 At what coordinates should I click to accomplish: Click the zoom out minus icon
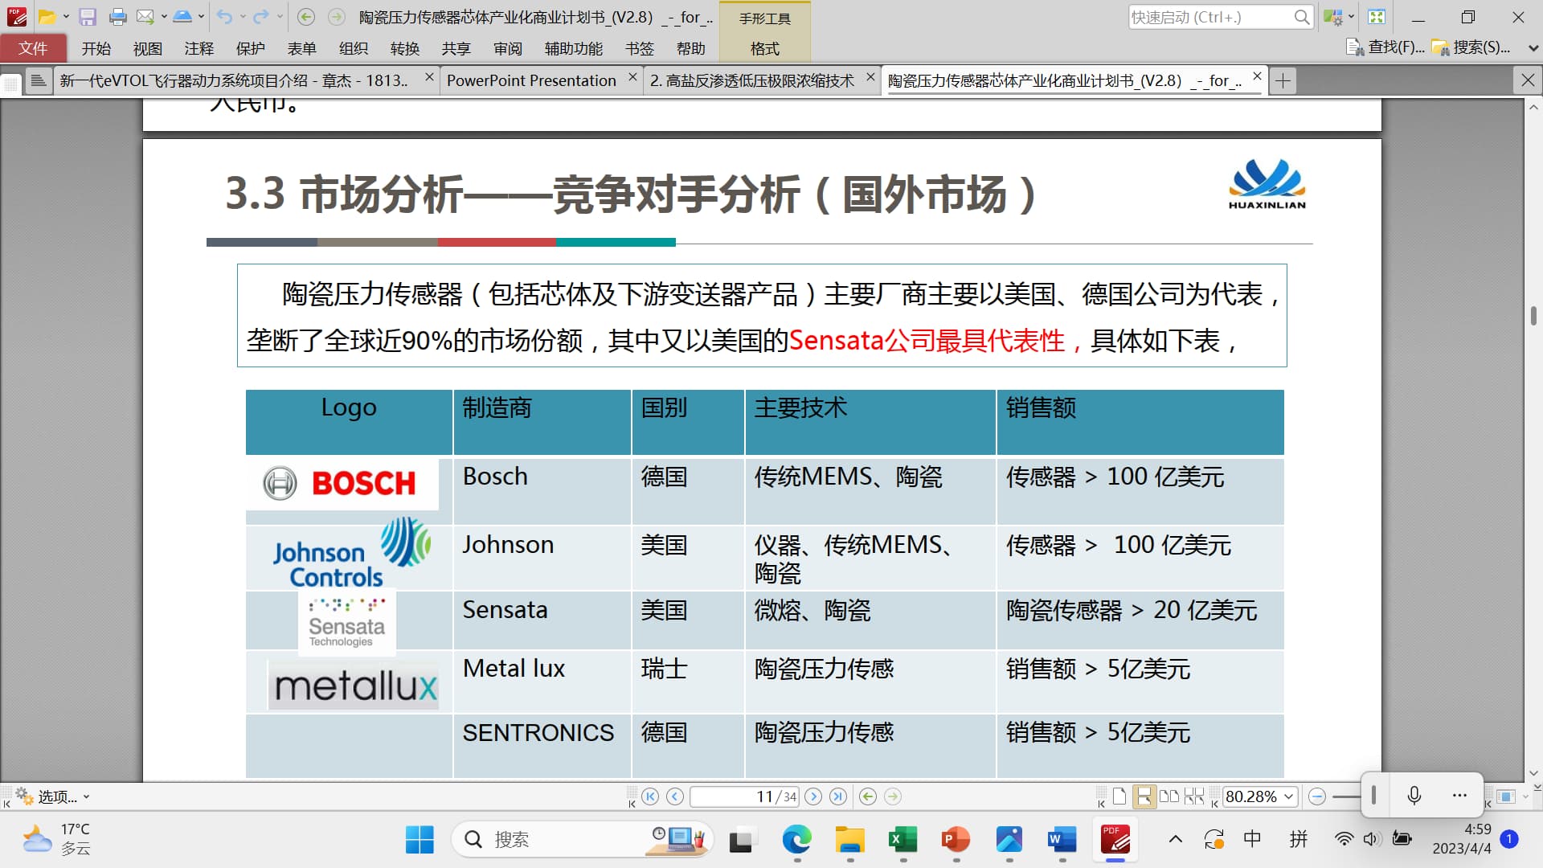(x=1316, y=796)
